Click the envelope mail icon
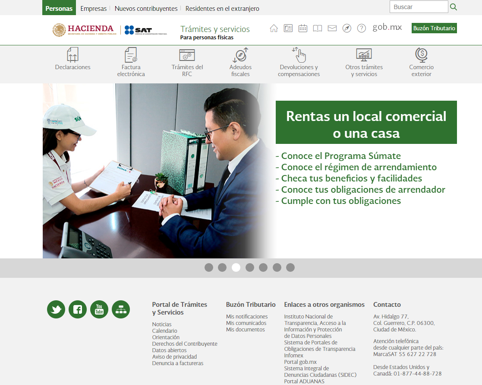This screenshot has width=482, height=385. click(332, 29)
